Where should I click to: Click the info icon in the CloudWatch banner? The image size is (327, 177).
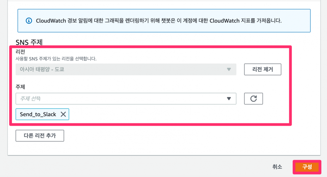pyautogui.click(x=29, y=21)
